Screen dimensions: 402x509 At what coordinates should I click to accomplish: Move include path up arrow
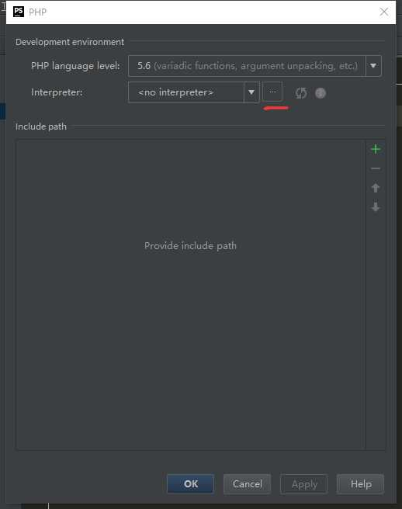(376, 188)
